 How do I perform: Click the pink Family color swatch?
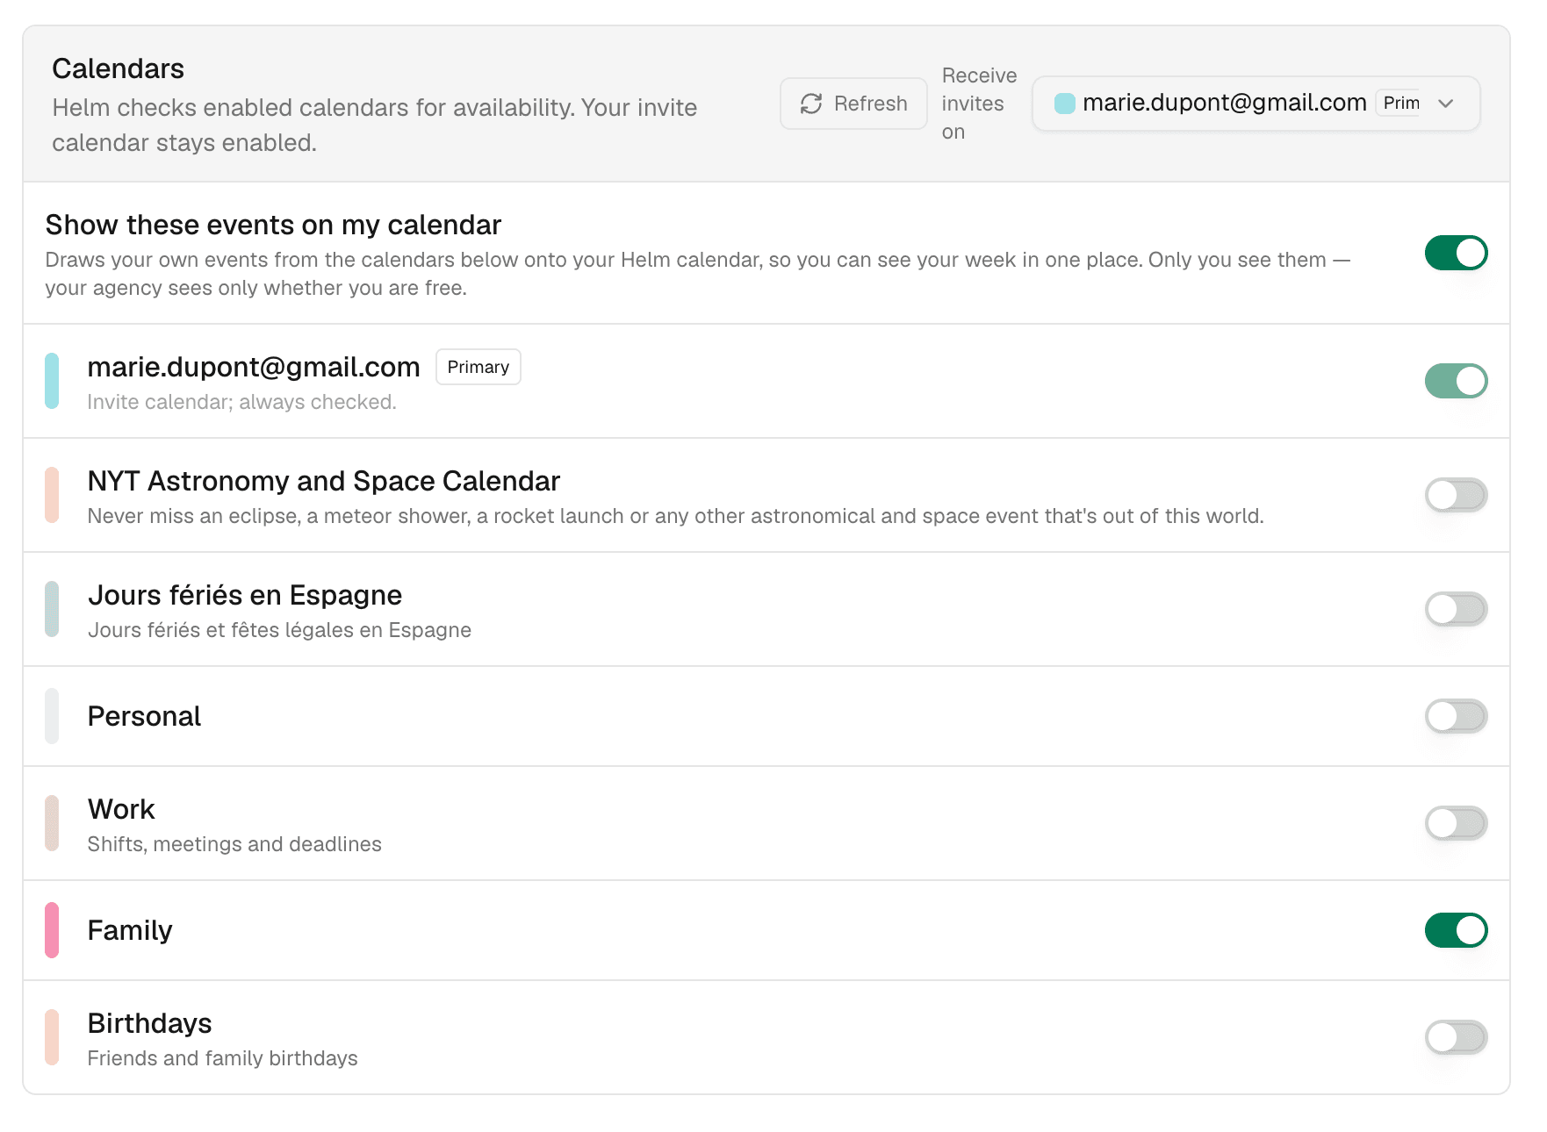(52, 930)
